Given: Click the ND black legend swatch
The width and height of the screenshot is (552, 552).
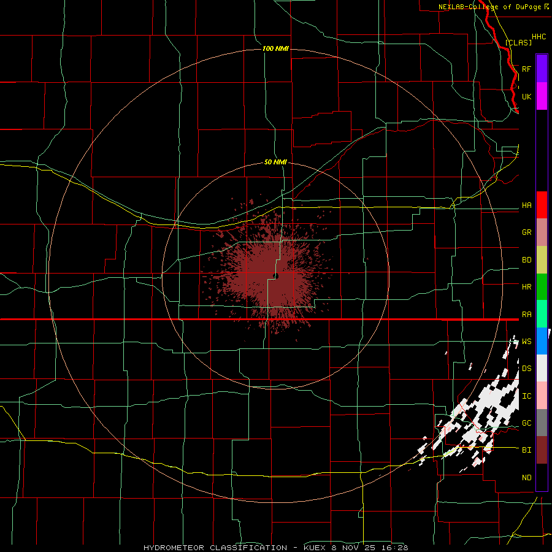Looking at the screenshot, I should [542, 477].
